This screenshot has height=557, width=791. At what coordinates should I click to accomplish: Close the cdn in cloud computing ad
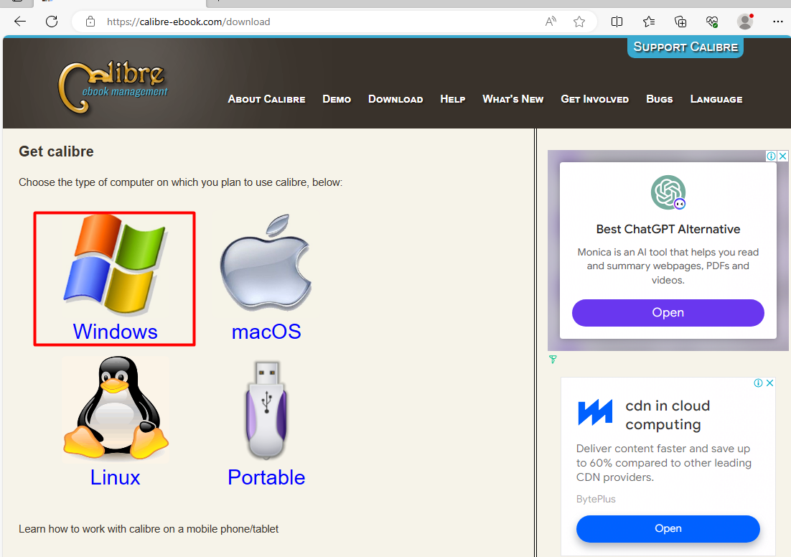(x=769, y=383)
